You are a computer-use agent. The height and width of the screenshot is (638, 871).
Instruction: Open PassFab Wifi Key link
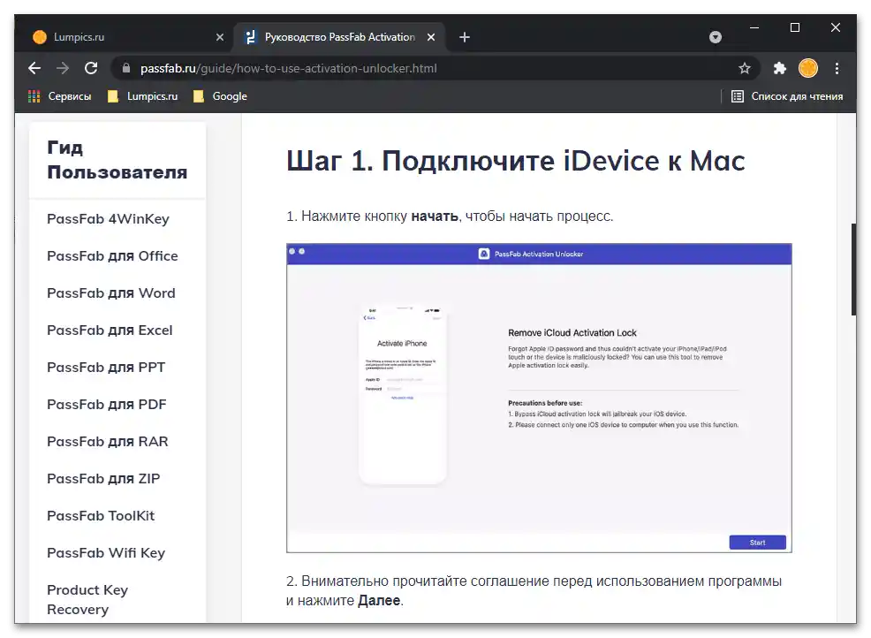106,553
